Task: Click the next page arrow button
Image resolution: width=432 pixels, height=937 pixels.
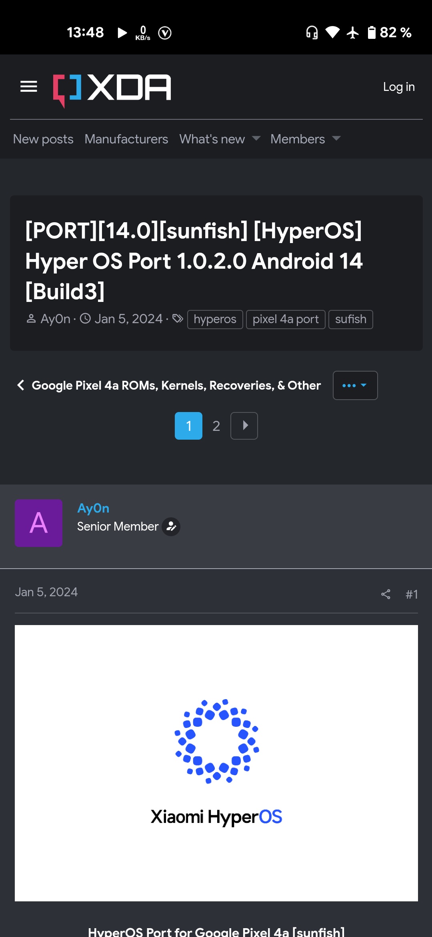Action: (x=244, y=426)
